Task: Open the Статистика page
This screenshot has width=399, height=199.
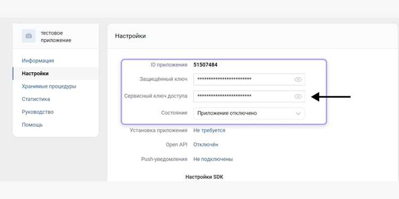Action: point(36,99)
